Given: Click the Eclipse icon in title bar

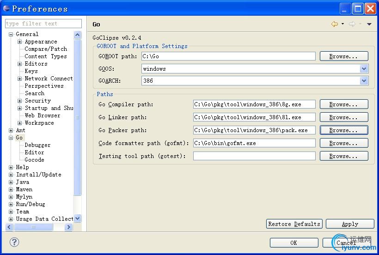Looking at the screenshot, I should click(6, 8).
